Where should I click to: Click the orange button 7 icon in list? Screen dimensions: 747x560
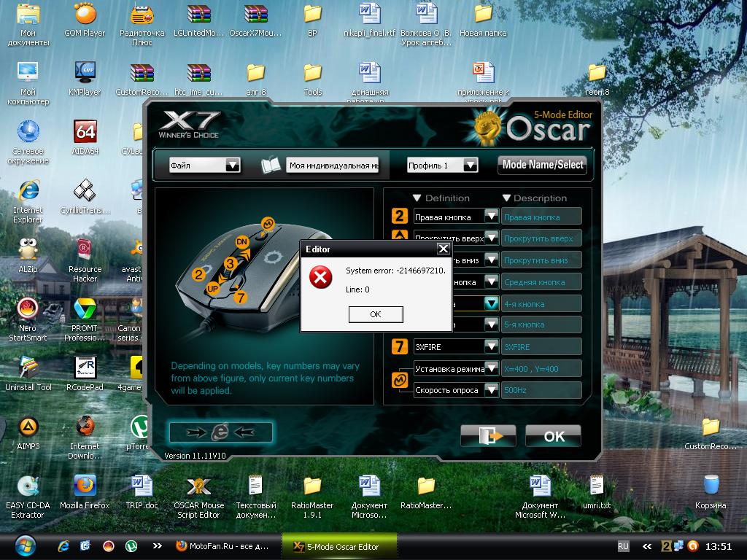(x=399, y=346)
